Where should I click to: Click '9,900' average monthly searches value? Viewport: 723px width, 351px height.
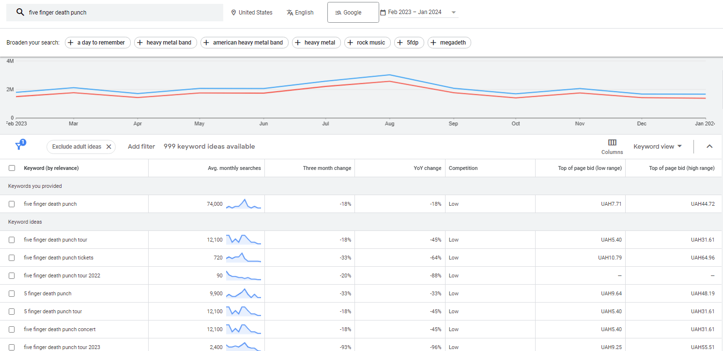point(216,293)
